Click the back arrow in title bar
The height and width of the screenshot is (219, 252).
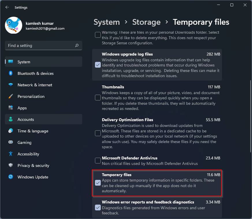point(7,7)
